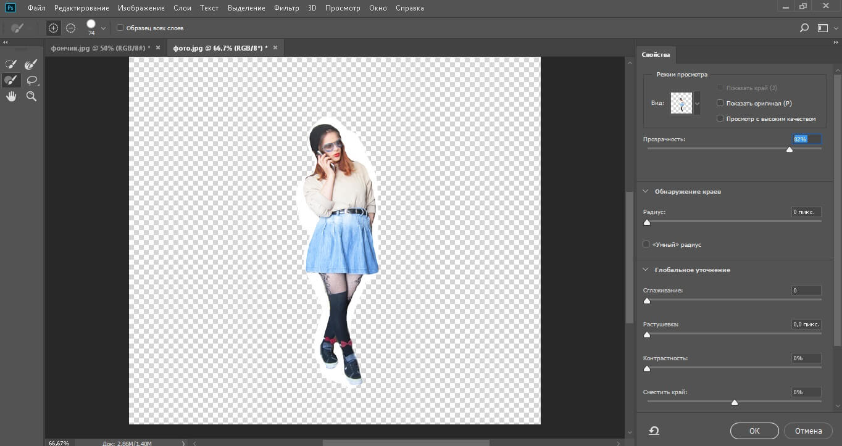This screenshot has width=842, height=446.
Task: Pick the Lasso tool
Action: pos(31,80)
